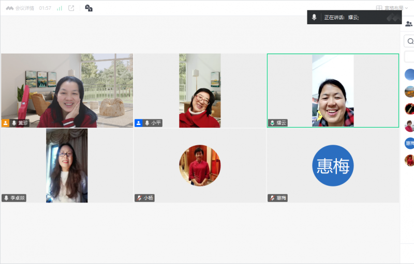Click the share/pop-out arrow icon in top bar
Viewport: 414px width, 264px height.
(71, 8)
